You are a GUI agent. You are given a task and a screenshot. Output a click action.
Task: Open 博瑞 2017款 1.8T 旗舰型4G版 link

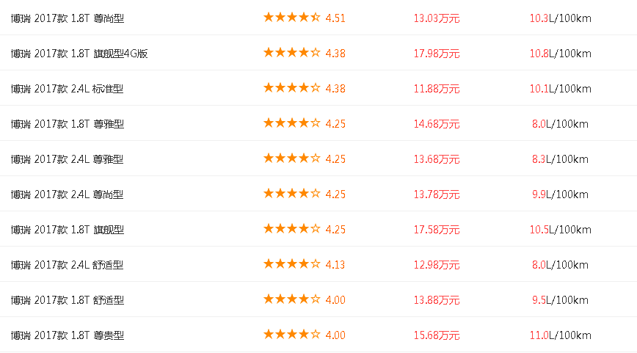coord(79,53)
